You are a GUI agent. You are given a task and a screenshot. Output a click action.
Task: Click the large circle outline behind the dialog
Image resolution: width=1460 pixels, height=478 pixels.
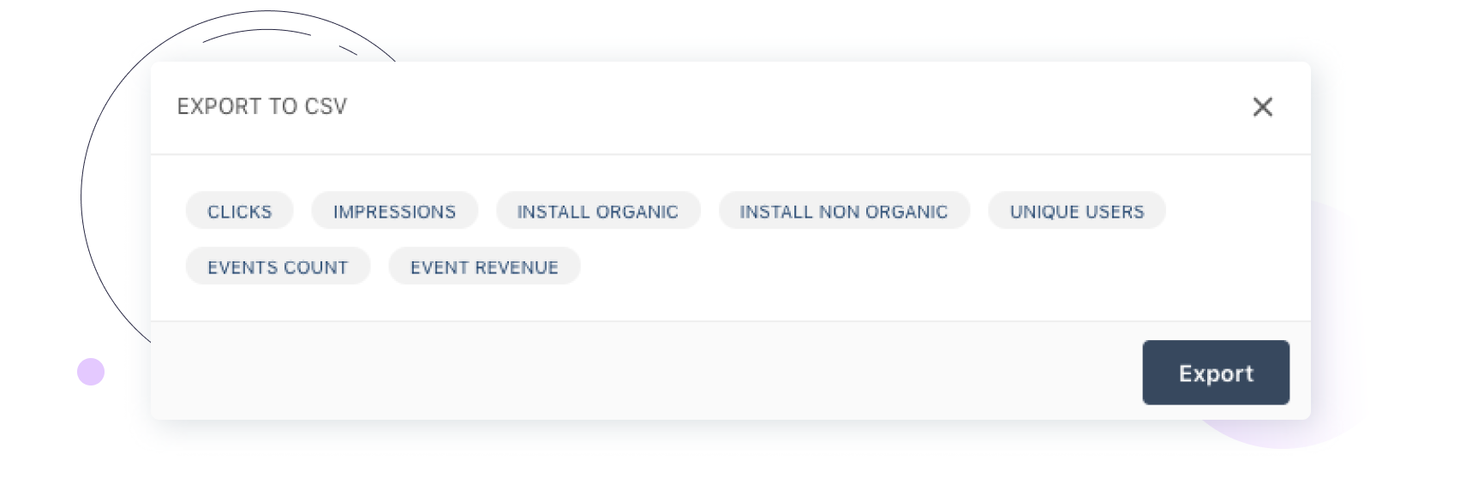(x=82, y=197)
